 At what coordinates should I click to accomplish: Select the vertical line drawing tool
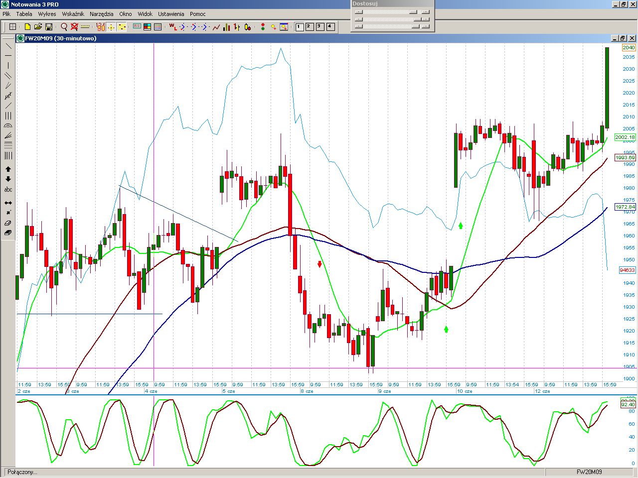(8, 66)
